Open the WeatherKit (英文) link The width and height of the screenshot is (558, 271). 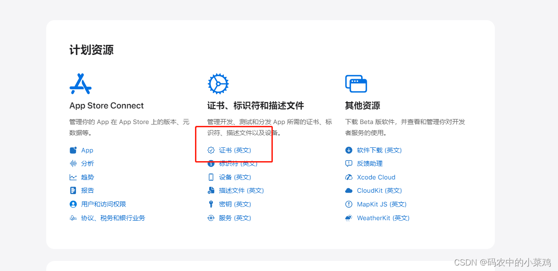tap(383, 218)
